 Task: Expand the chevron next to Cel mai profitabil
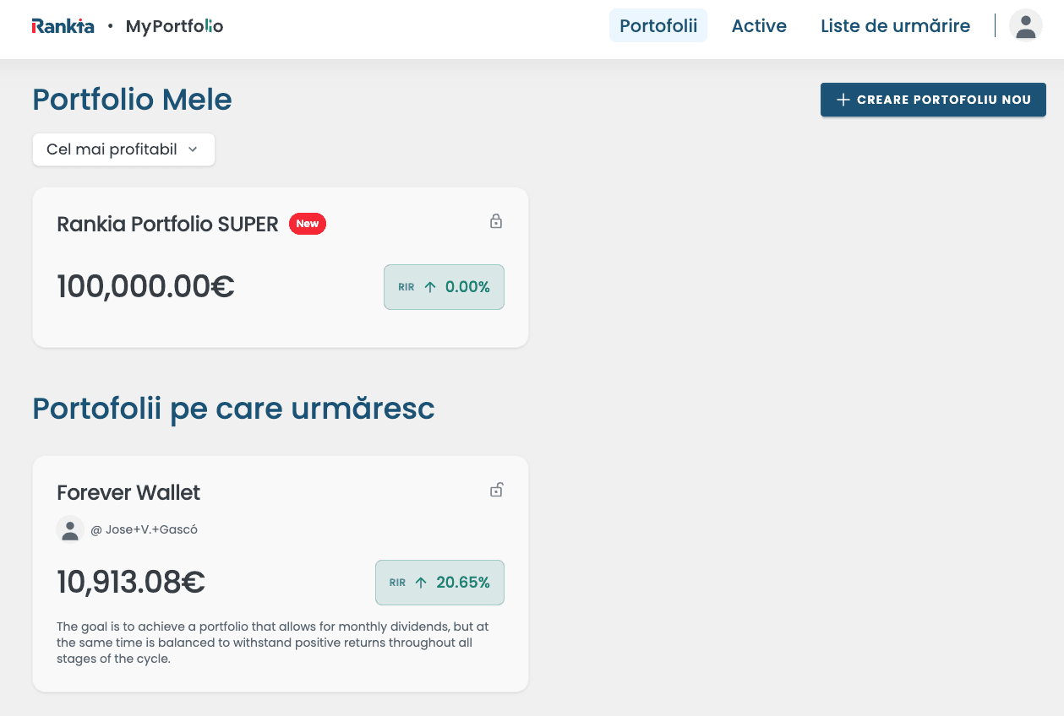193,149
